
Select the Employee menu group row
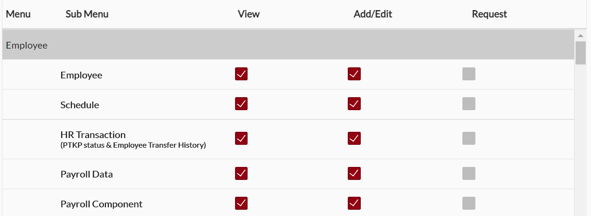point(27,45)
